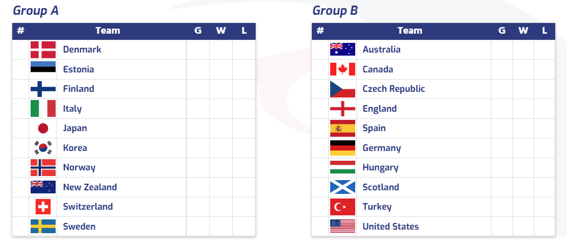Viewport: 567px width, 249px height.
Task: Click the Denmark flag icon
Action: (x=43, y=49)
